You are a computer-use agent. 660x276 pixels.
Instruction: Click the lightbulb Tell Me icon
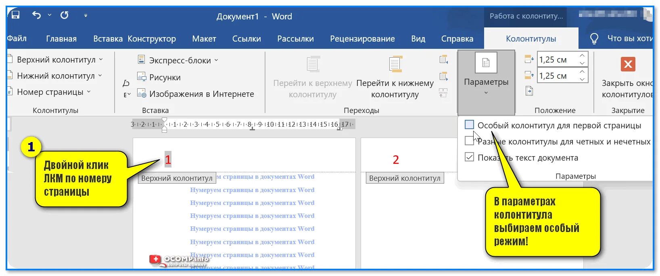click(x=594, y=38)
